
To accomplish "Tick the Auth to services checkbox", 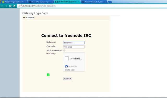I will (64, 50).
